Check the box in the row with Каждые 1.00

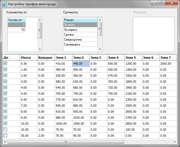tap(5, 130)
